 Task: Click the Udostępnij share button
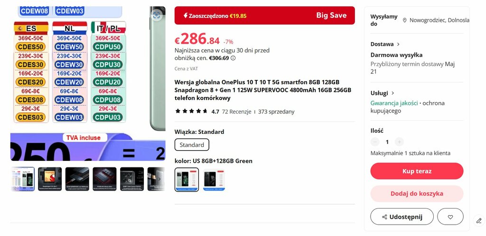point(402,217)
